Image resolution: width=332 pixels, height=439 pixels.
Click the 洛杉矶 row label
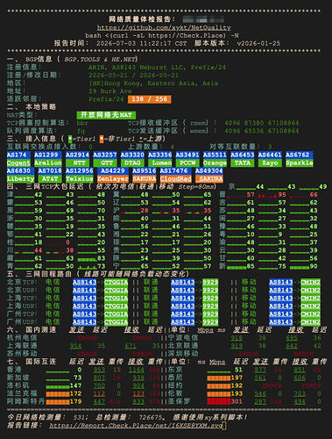point(18,385)
